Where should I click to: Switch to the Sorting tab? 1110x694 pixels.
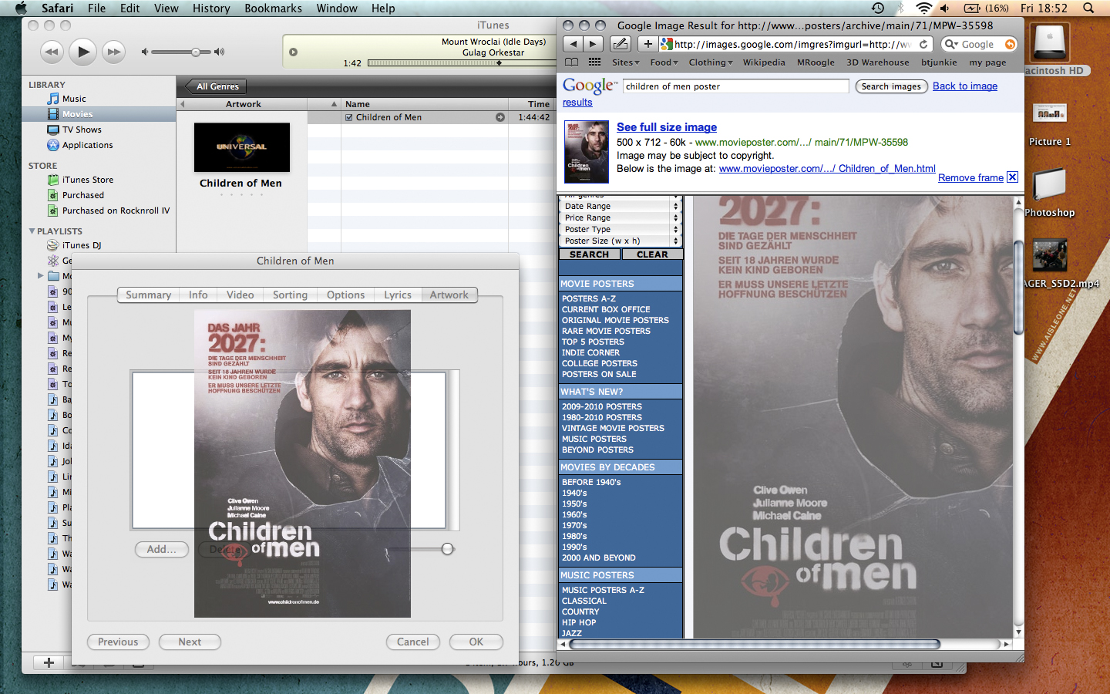click(290, 295)
